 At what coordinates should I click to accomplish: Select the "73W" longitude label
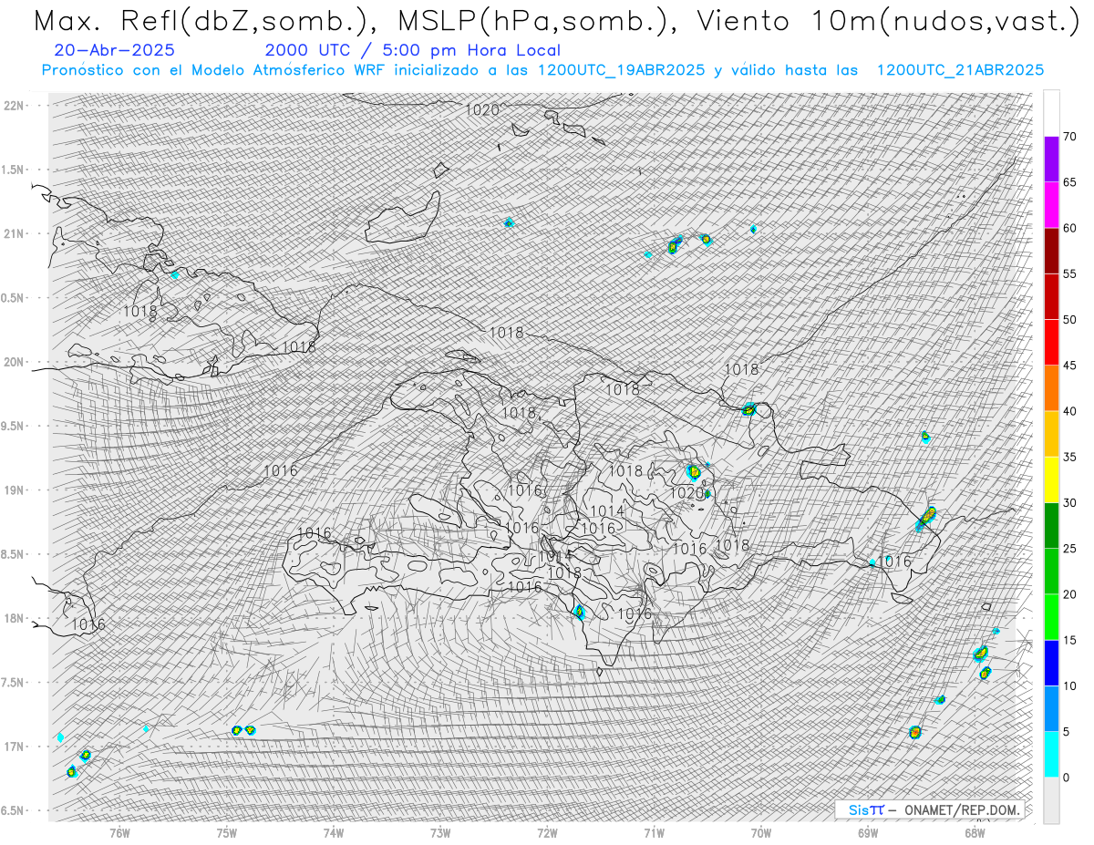(x=440, y=831)
